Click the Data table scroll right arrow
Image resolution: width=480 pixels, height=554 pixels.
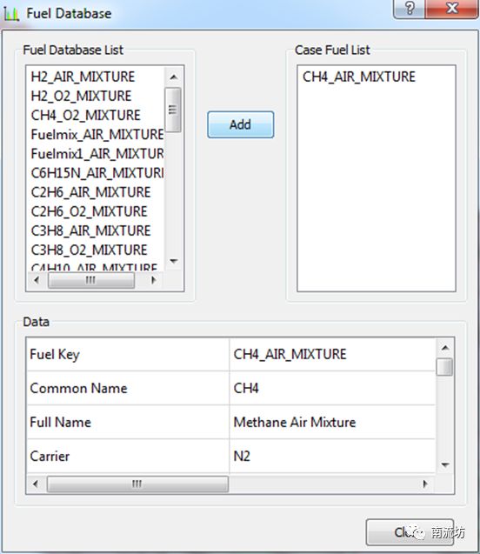(x=425, y=484)
